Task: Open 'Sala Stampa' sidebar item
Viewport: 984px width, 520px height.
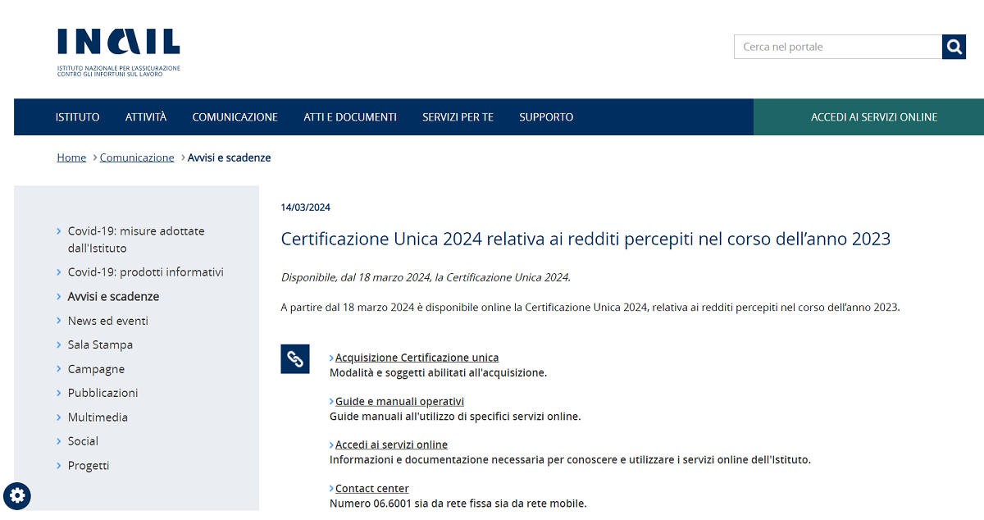Action: click(100, 344)
